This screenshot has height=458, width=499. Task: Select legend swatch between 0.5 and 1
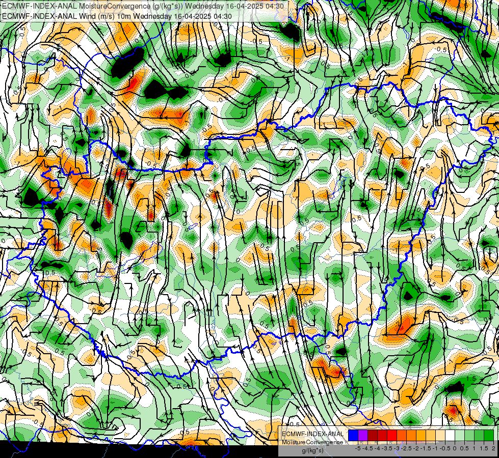point(469,435)
